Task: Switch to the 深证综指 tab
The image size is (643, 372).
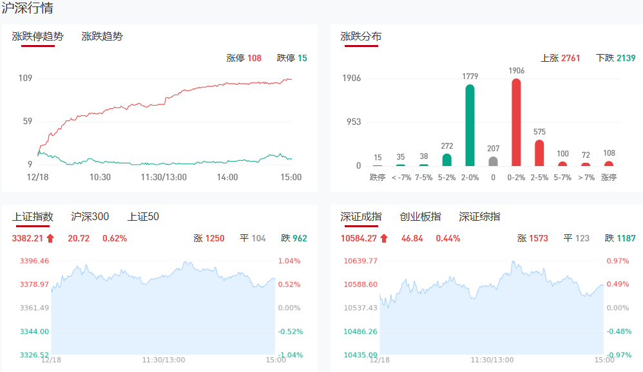Action: [x=479, y=216]
